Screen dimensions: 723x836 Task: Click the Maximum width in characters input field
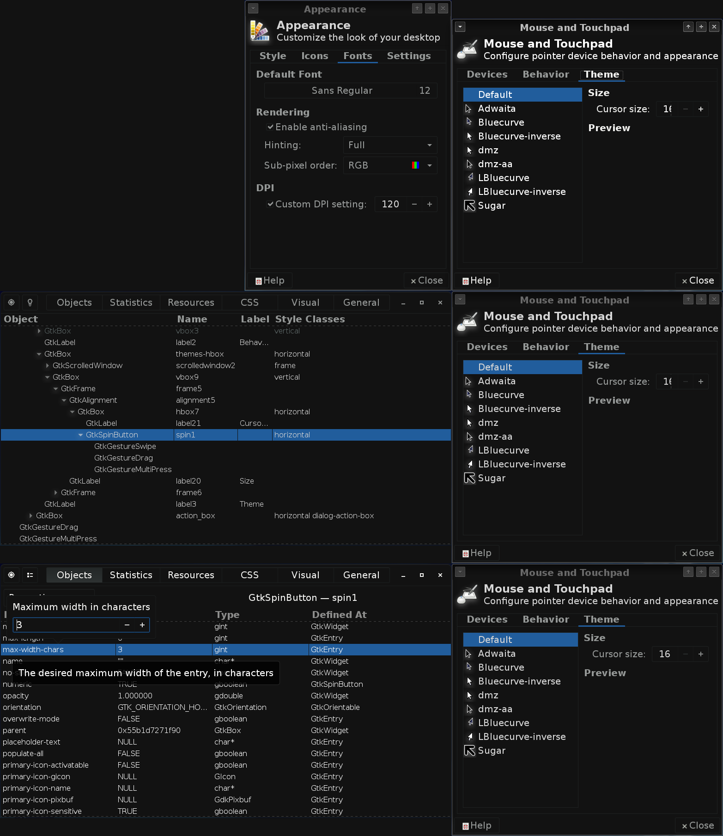pyautogui.click(x=67, y=625)
